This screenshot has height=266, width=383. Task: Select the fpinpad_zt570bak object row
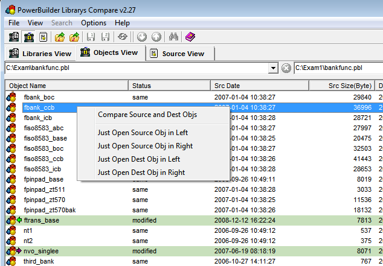click(194, 210)
